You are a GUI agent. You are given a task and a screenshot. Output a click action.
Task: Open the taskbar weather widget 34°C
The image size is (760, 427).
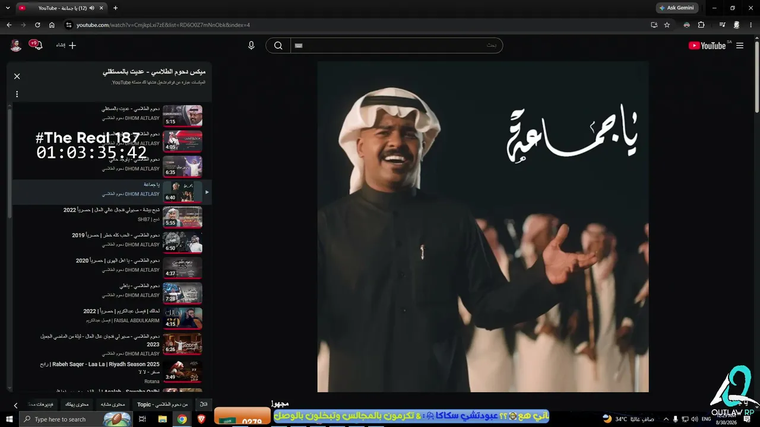point(628,419)
